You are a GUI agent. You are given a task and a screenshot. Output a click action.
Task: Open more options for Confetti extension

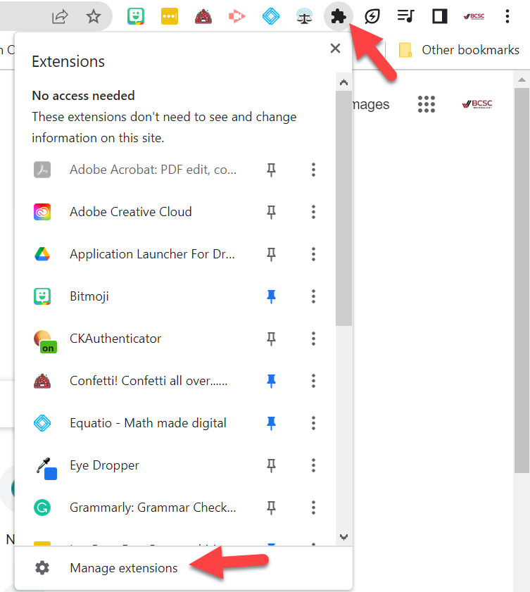pyautogui.click(x=313, y=381)
